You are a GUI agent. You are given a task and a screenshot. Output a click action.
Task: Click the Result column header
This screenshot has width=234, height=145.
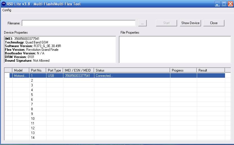(x=211, y=70)
